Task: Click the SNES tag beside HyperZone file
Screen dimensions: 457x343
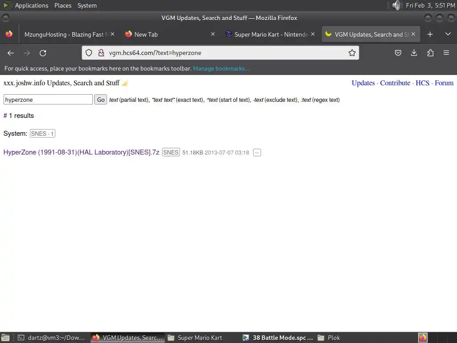Action: pos(171,152)
